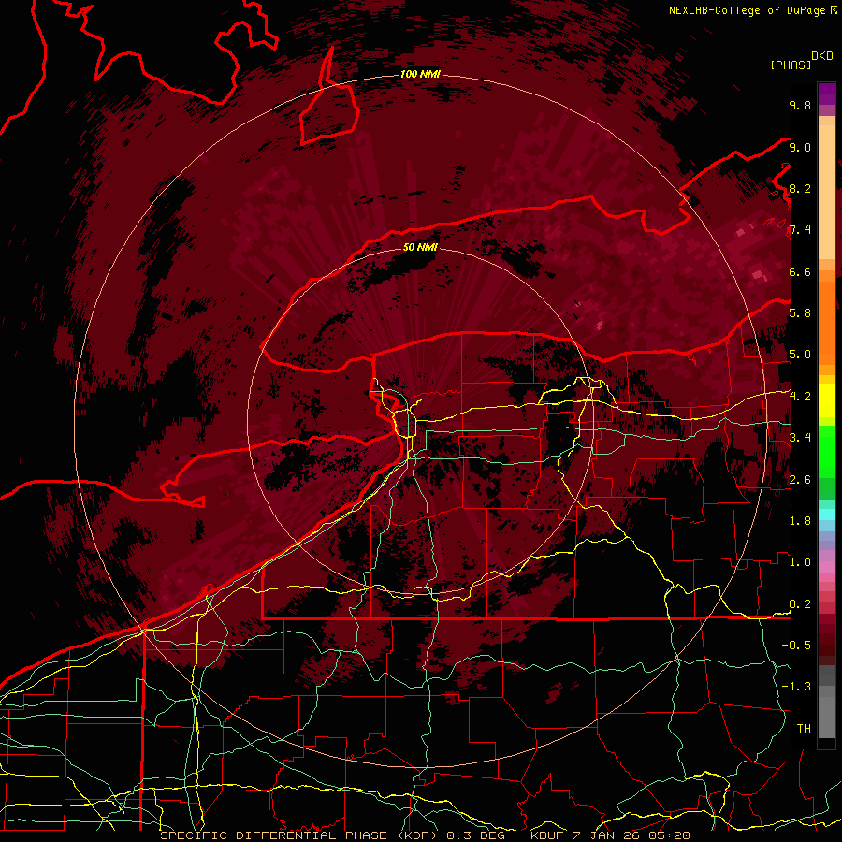This screenshot has width=842, height=842.
Task: Click the KBUF 7 JAN 26 05:20 timestamp
Action: (610, 835)
